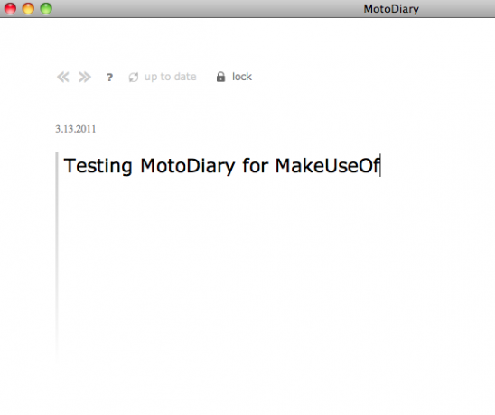Click the word "MotoDiary" in the entry

188,166
